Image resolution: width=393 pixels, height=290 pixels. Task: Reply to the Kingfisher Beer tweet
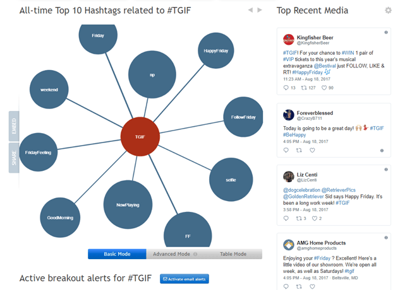tap(286, 88)
